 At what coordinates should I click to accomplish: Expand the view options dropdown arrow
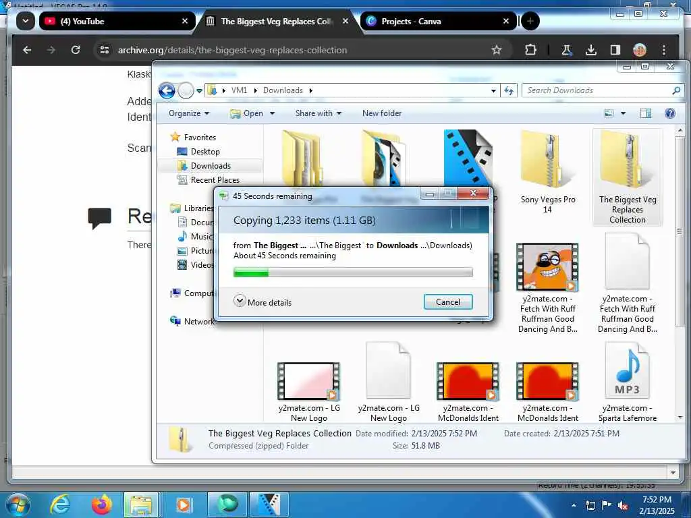point(623,113)
